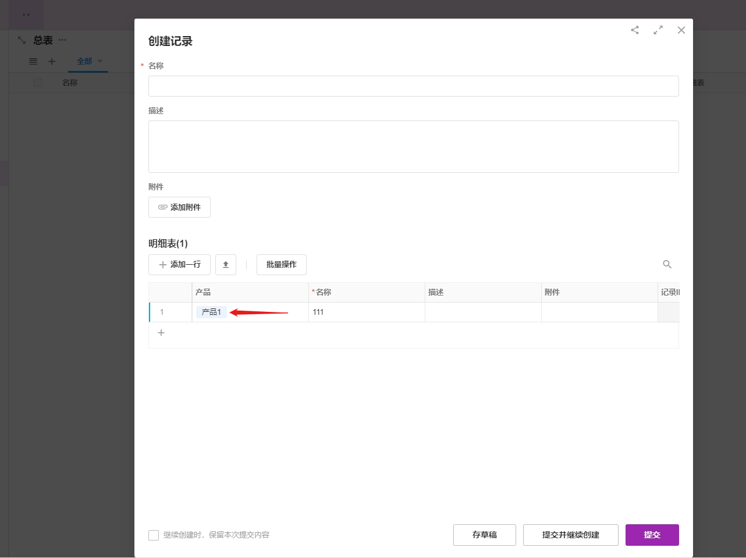The width and height of the screenshot is (746, 558).
Task: Open the hamburger view list icon under 总表
Action: tap(33, 61)
